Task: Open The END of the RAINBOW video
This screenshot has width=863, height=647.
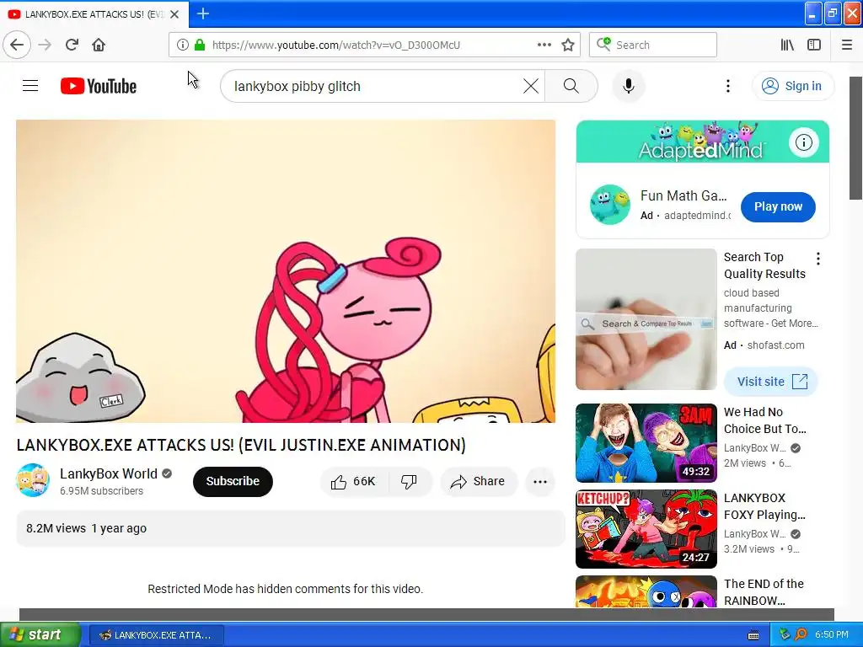Action: [764, 592]
